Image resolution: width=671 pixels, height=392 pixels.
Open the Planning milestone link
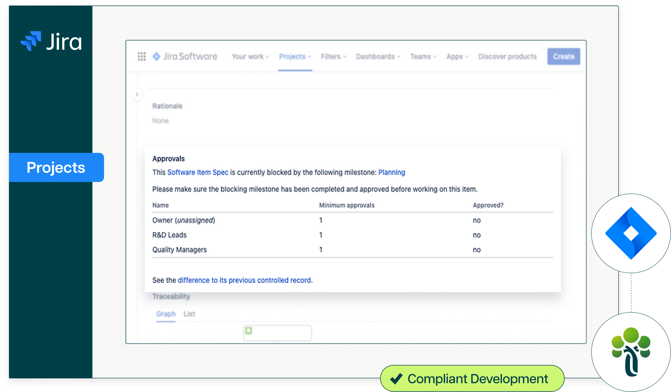(392, 172)
